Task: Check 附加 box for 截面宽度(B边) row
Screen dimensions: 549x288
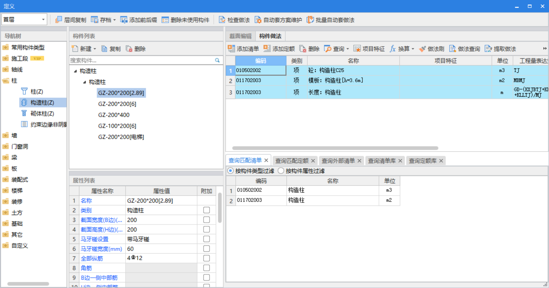Action: coord(207,219)
